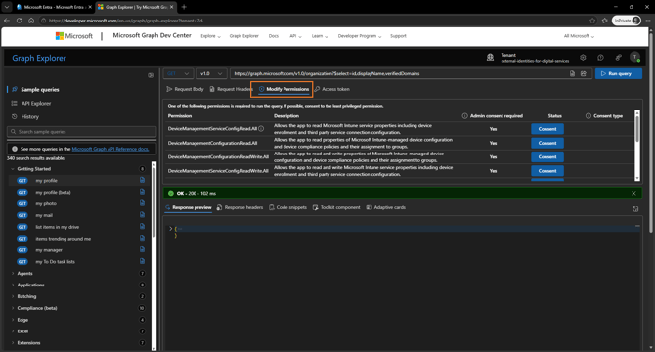This screenshot has height=352, width=655.
Task: Open the Adaptive cards tab
Action: coord(386,207)
